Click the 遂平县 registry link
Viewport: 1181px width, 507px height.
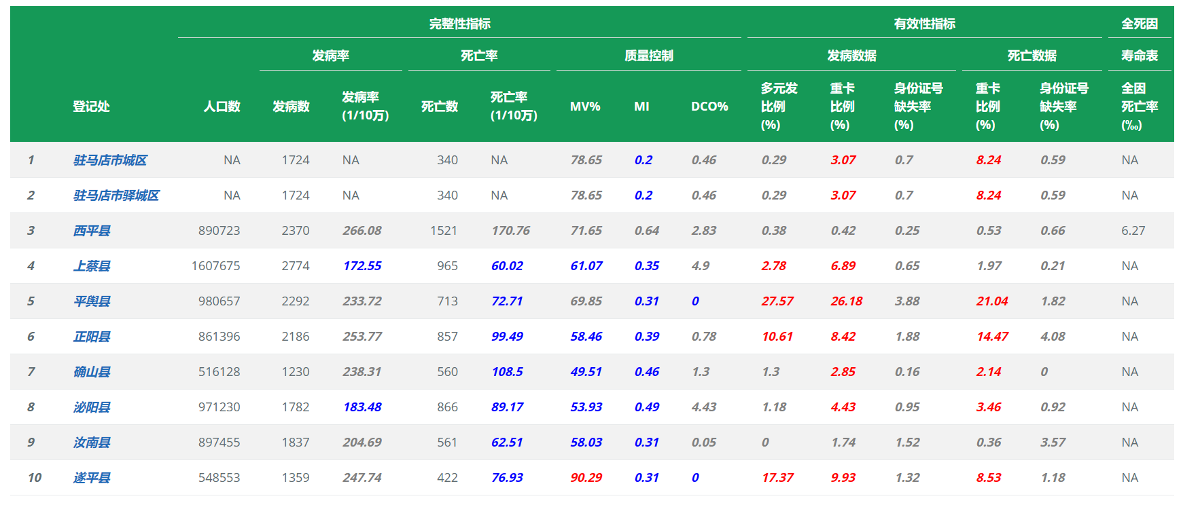(92, 478)
